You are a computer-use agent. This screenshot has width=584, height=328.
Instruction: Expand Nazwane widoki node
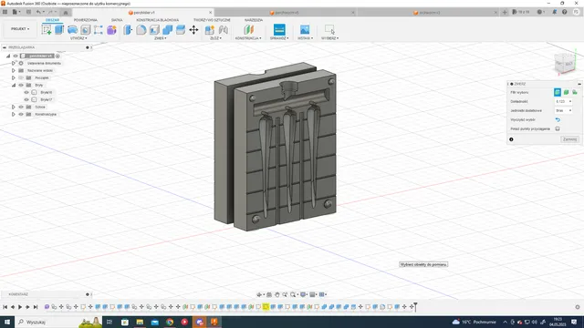click(x=14, y=70)
